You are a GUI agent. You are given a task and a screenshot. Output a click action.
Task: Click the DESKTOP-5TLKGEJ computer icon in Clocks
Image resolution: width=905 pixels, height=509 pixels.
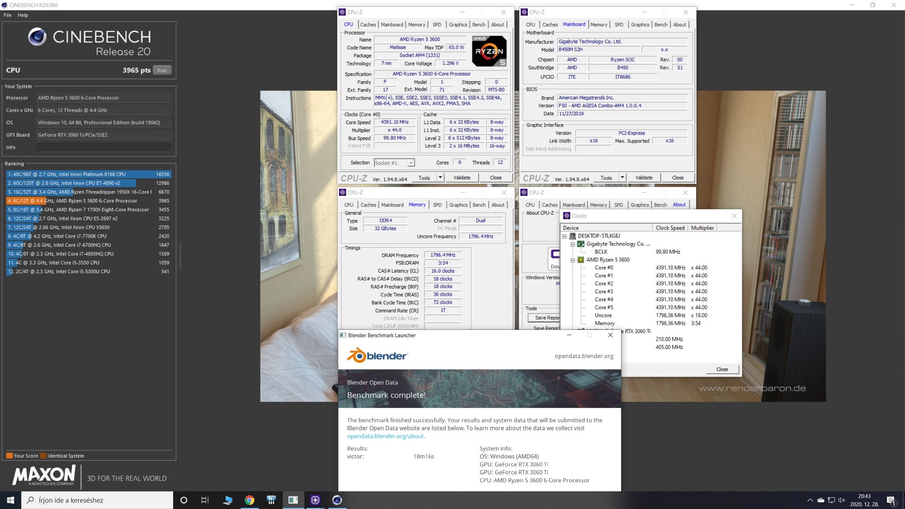tap(572, 236)
